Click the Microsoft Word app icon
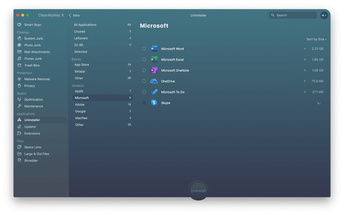The image size is (344, 215). tap(154, 49)
